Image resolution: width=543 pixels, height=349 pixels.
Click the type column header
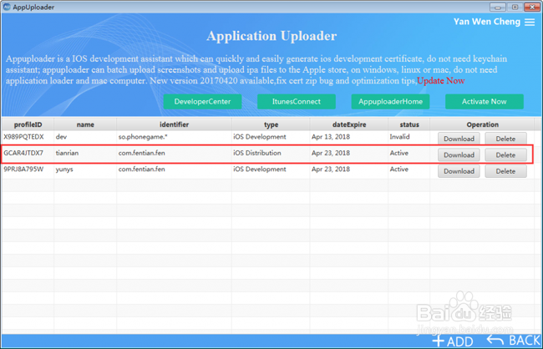(x=271, y=124)
